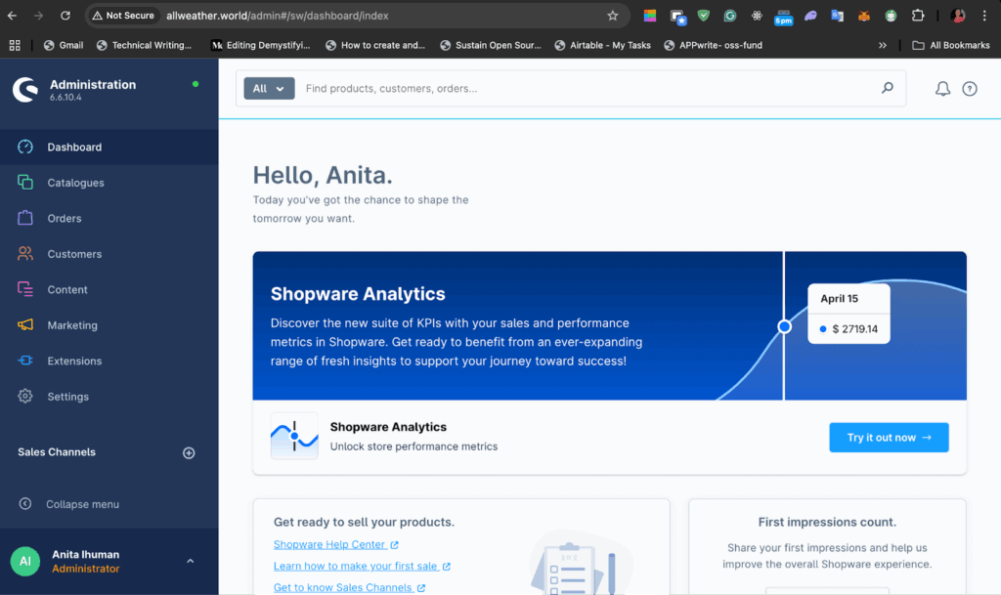Image resolution: width=1001 pixels, height=595 pixels.
Task: Click the Try it out now button
Action: [x=889, y=438]
